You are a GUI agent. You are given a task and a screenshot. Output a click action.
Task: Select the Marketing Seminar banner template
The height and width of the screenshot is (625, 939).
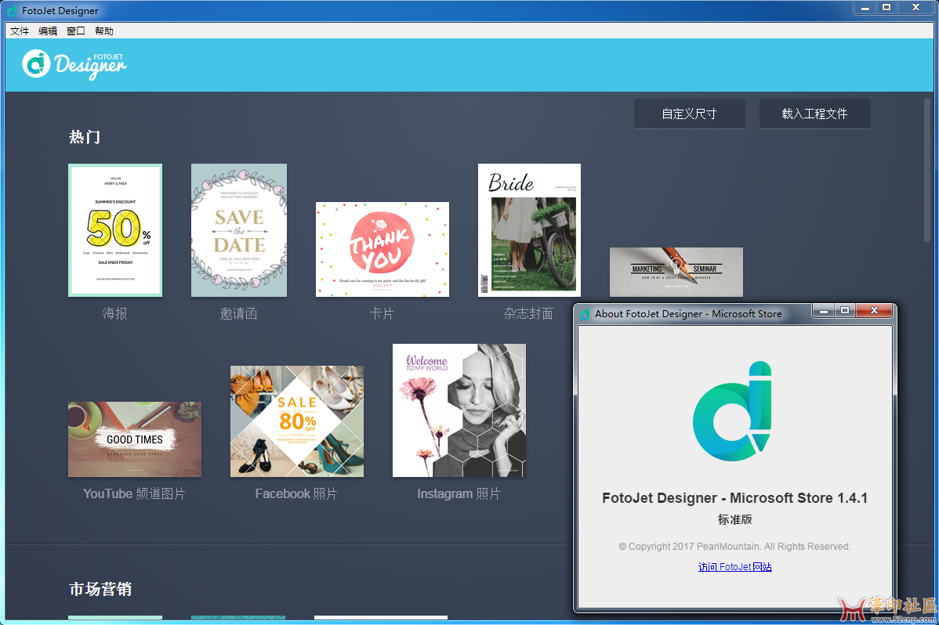pyautogui.click(x=676, y=272)
